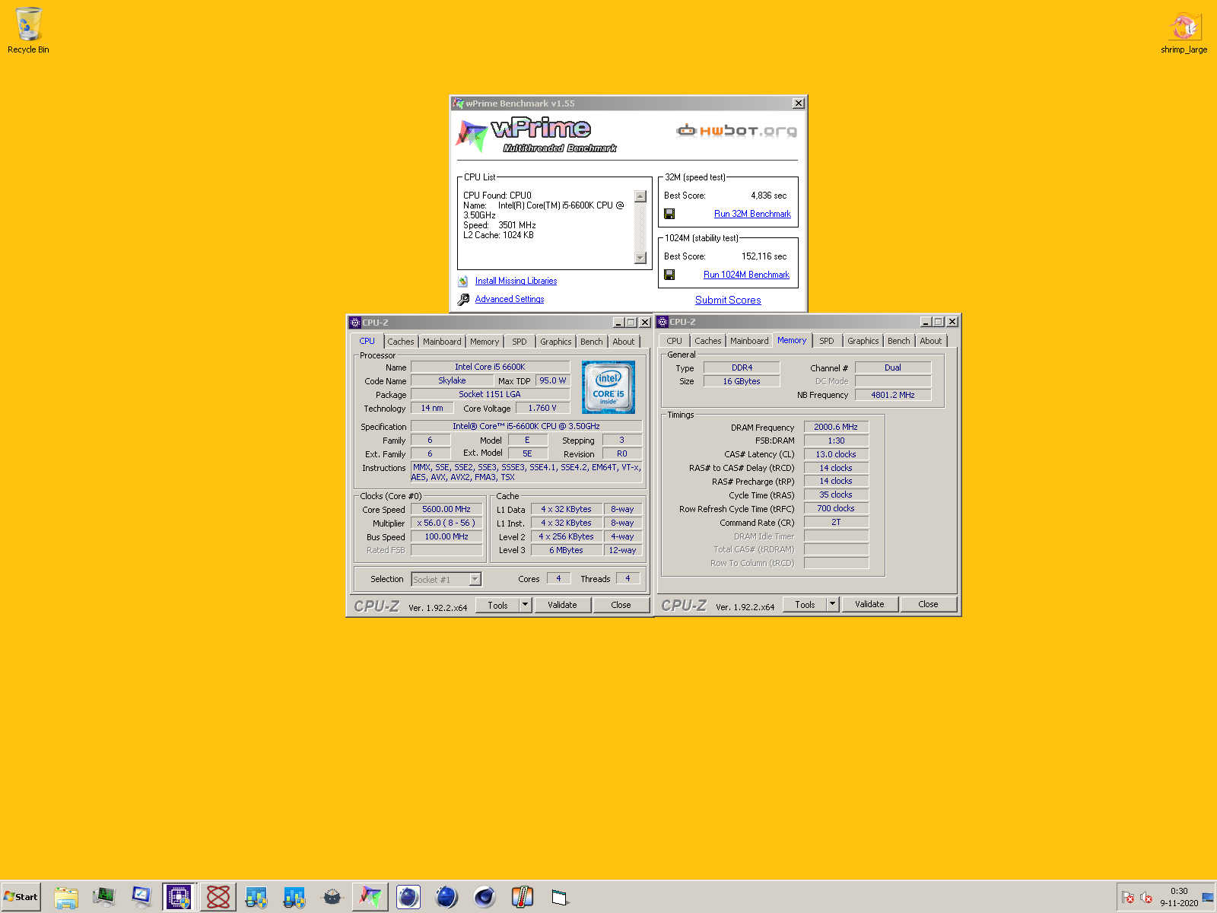Click Close button in right CPU-Z
The image size is (1217, 913).
tap(928, 604)
